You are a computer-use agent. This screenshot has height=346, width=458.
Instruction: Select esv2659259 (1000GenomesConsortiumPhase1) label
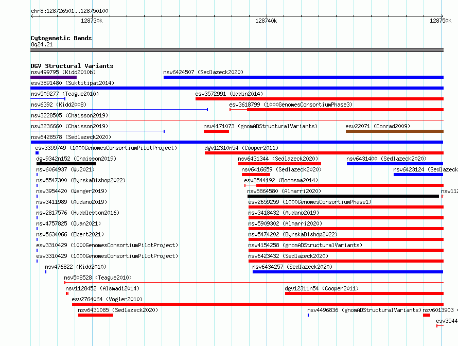(x=310, y=202)
